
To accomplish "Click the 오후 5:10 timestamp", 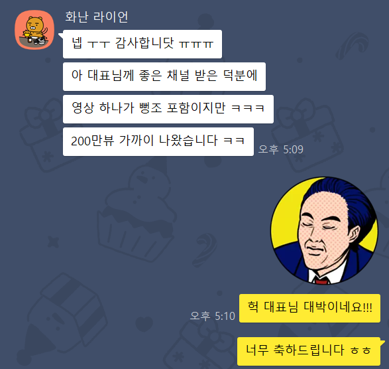I will click(212, 316).
